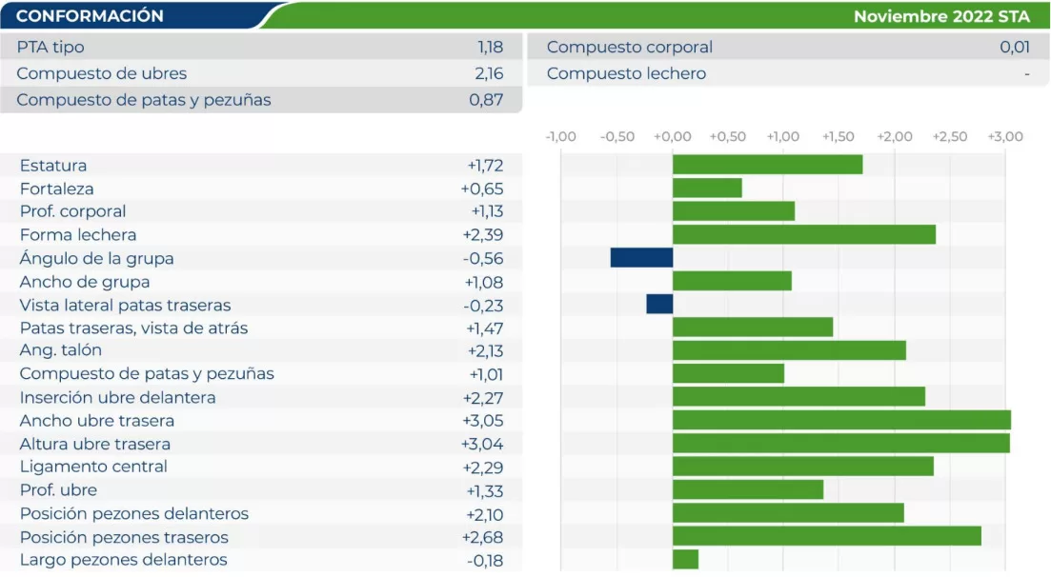Click the Noviembre 2022 STA label

(x=941, y=16)
